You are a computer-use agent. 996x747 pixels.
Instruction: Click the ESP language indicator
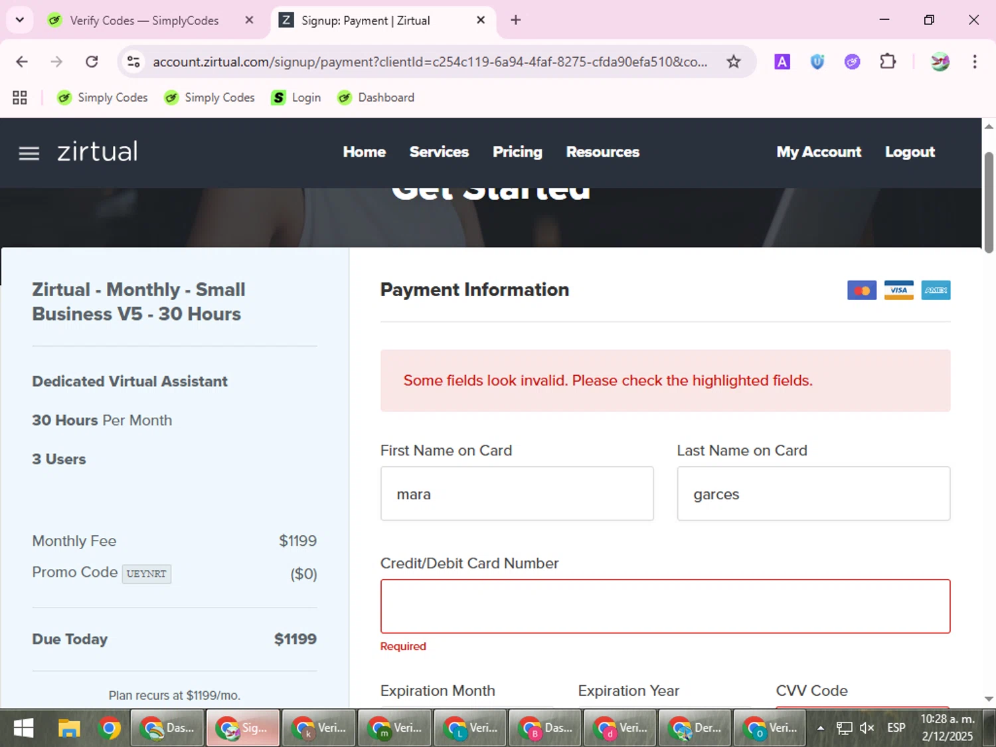(896, 728)
